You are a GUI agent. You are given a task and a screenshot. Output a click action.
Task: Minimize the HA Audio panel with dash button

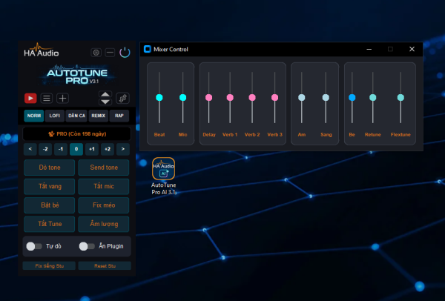tap(110, 53)
